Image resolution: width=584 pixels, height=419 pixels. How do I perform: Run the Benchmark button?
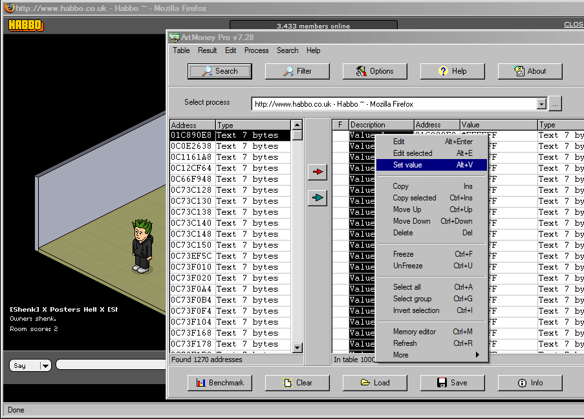220,383
